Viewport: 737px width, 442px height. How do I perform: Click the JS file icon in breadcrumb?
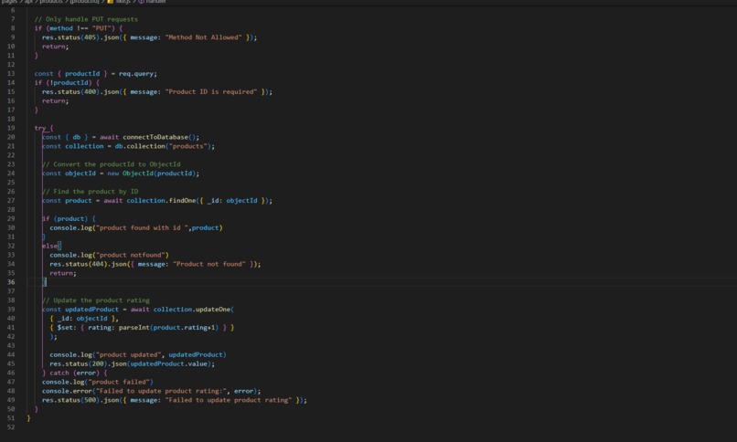110,2
